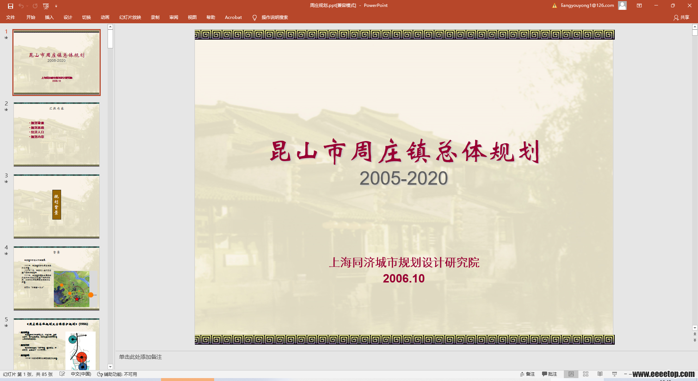
Task: Click Next Slide double-arrow button
Action: click(695, 340)
